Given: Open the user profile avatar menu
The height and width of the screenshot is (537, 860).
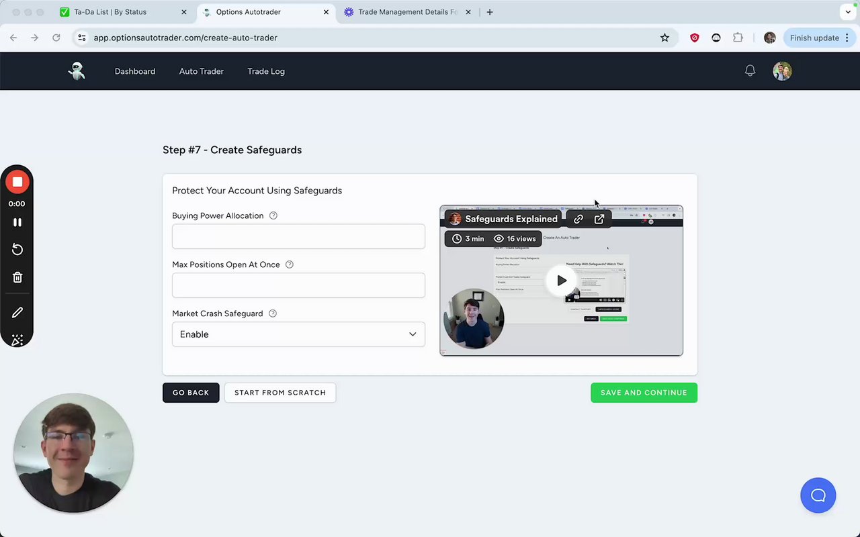Looking at the screenshot, I should pyautogui.click(x=782, y=71).
